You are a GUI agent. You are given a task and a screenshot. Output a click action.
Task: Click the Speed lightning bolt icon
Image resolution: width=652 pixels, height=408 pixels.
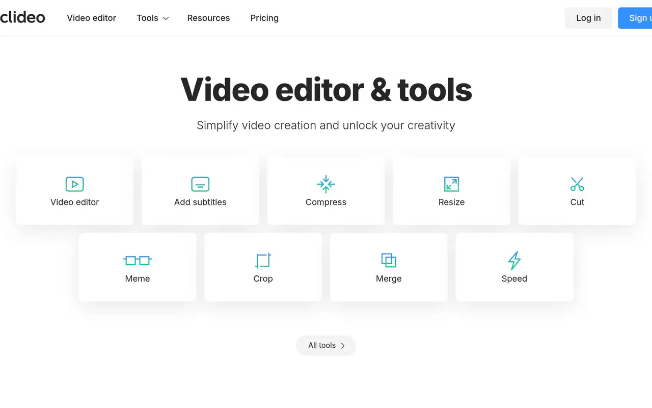tap(514, 261)
